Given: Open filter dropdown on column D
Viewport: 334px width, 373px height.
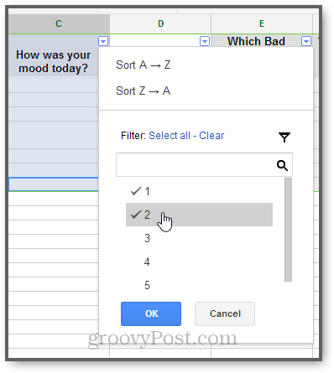Looking at the screenshot, I should pyautogui.click(x=205, y=41).
